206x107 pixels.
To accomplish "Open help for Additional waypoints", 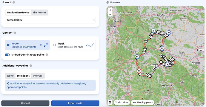I will pos(31,65).
